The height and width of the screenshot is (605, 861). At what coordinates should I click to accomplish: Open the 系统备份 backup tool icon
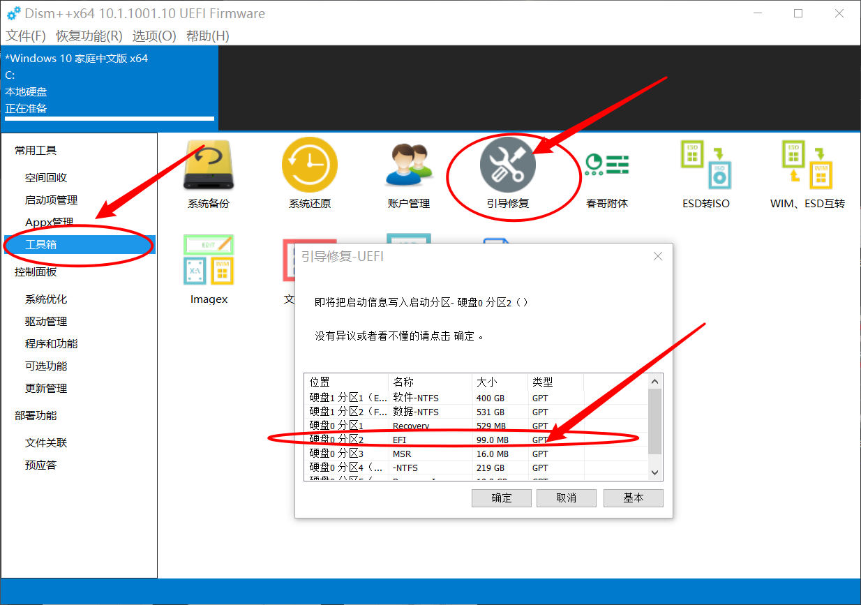tap(208, 165)
